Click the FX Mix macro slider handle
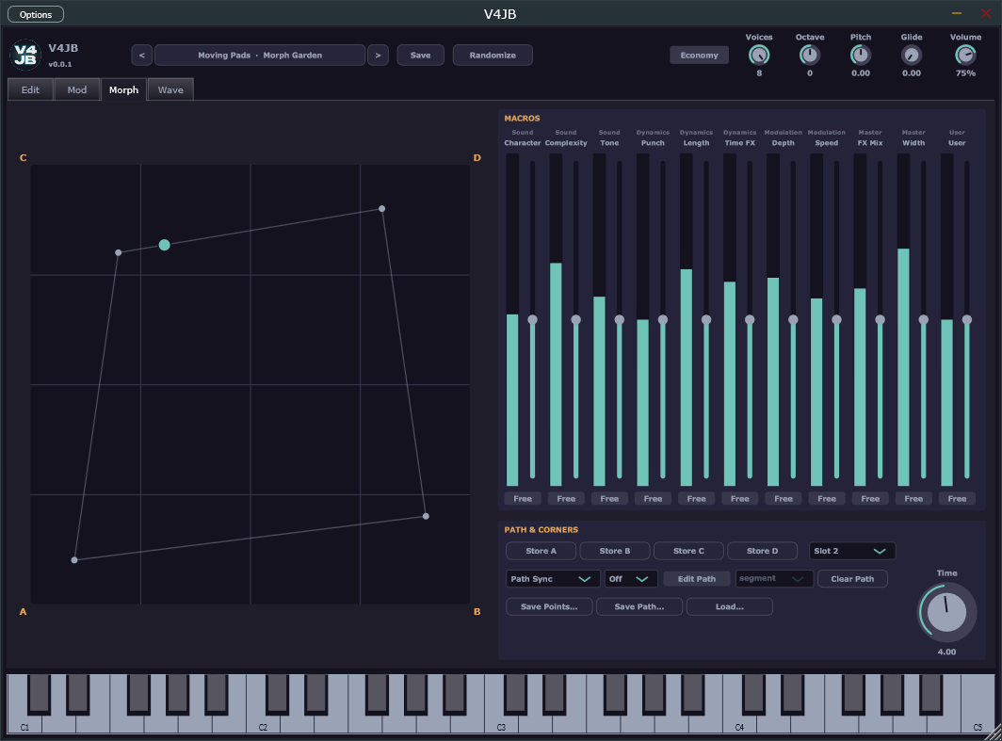The height and width of the screenshot is (741, 1002). [880, 319]
